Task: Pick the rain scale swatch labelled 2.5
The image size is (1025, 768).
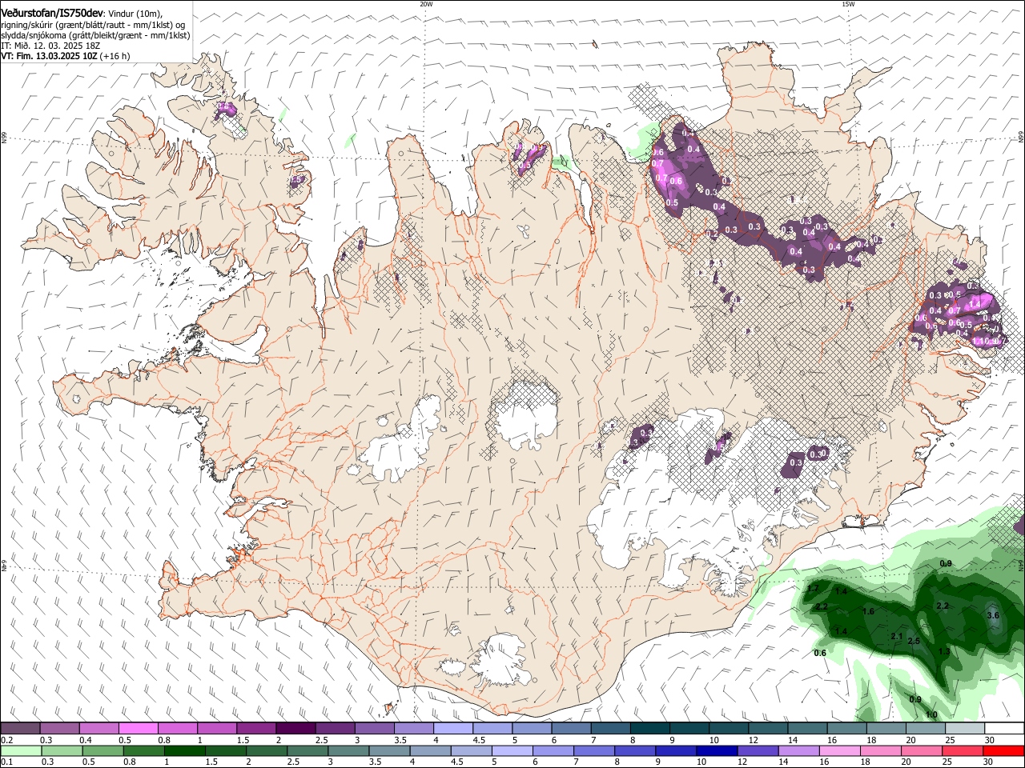Action: point(307,751)
